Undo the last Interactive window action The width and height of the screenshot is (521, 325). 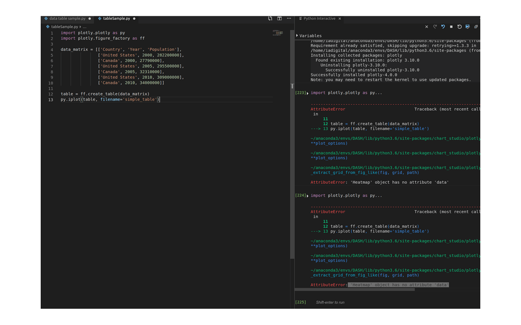coord(443,26)
